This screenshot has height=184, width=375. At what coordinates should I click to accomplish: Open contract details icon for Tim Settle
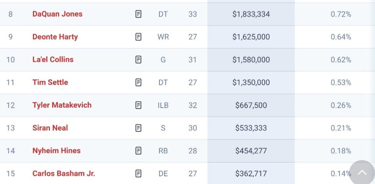[138, 82]
